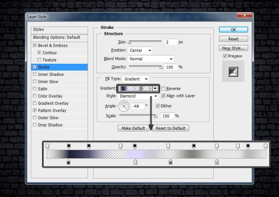Screen dimensions: 279x197
Task: Click the angle dial control
Action: point(124,106)
